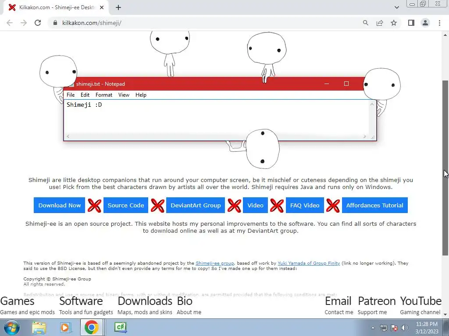Bookmark this page with the star
The width and height of the screenshot is (449, 336).
(394, 23)
